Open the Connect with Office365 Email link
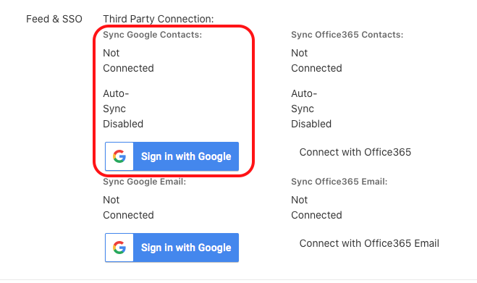Viewport: 477px width, 283px height. pyautogui.click(x=369, y=243)
